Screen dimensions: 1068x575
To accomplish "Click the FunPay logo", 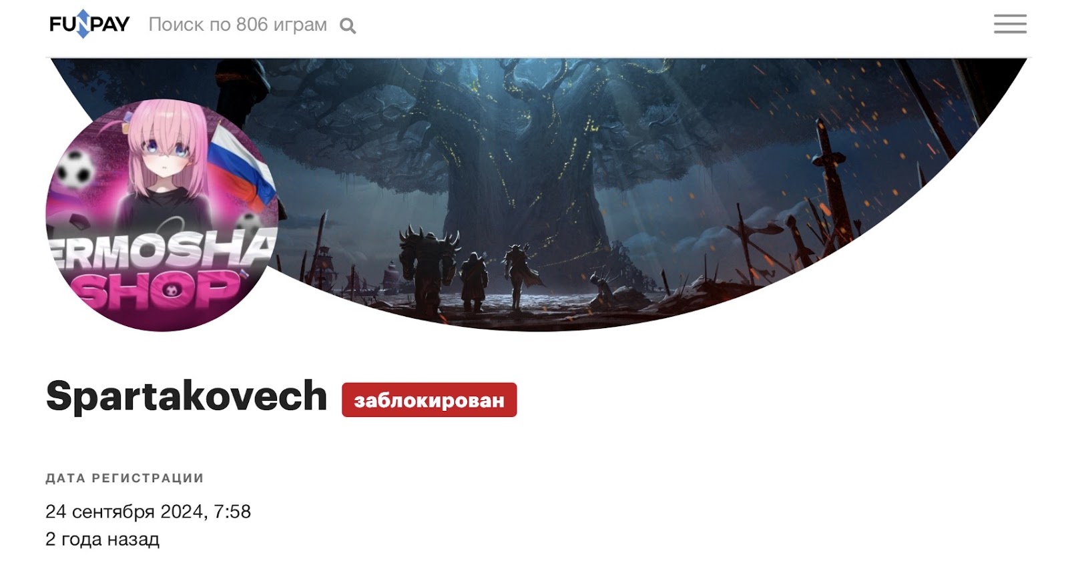I will [x=89, y=24].
